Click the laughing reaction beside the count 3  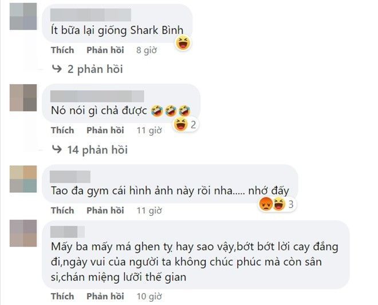point(279,204)
